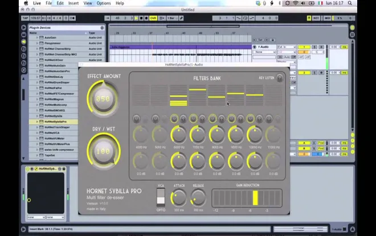Adjust the Dry / Wet knob
The image size is (376, 236).
tap(103, 151)
